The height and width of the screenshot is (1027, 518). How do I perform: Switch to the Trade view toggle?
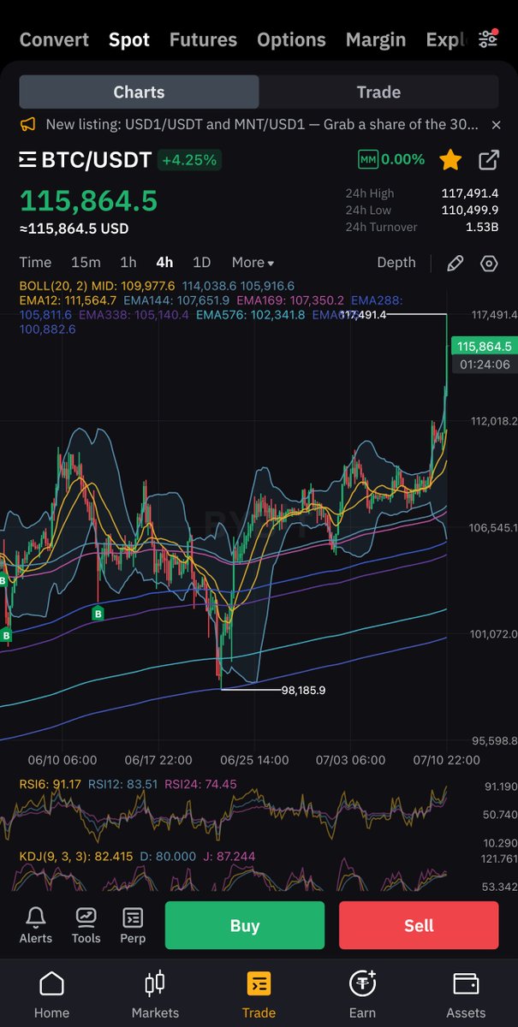tap(378, 92)
